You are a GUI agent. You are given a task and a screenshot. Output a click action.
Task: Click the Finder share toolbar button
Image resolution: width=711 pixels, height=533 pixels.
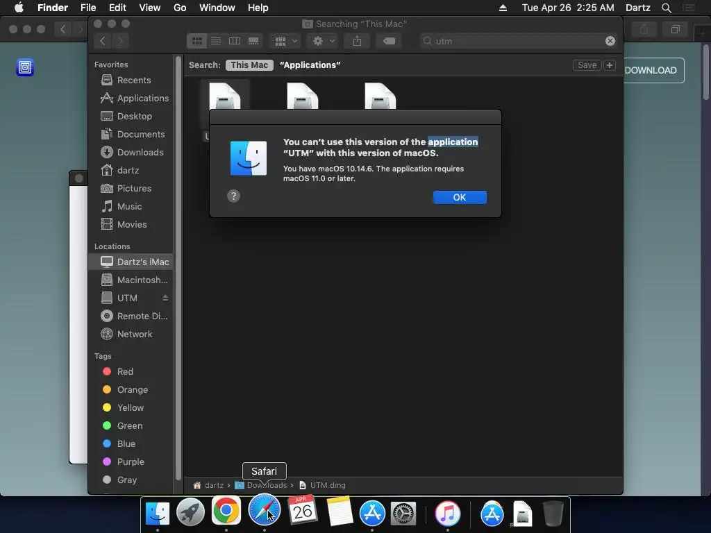pyautogui.click(x=358, y=41)
